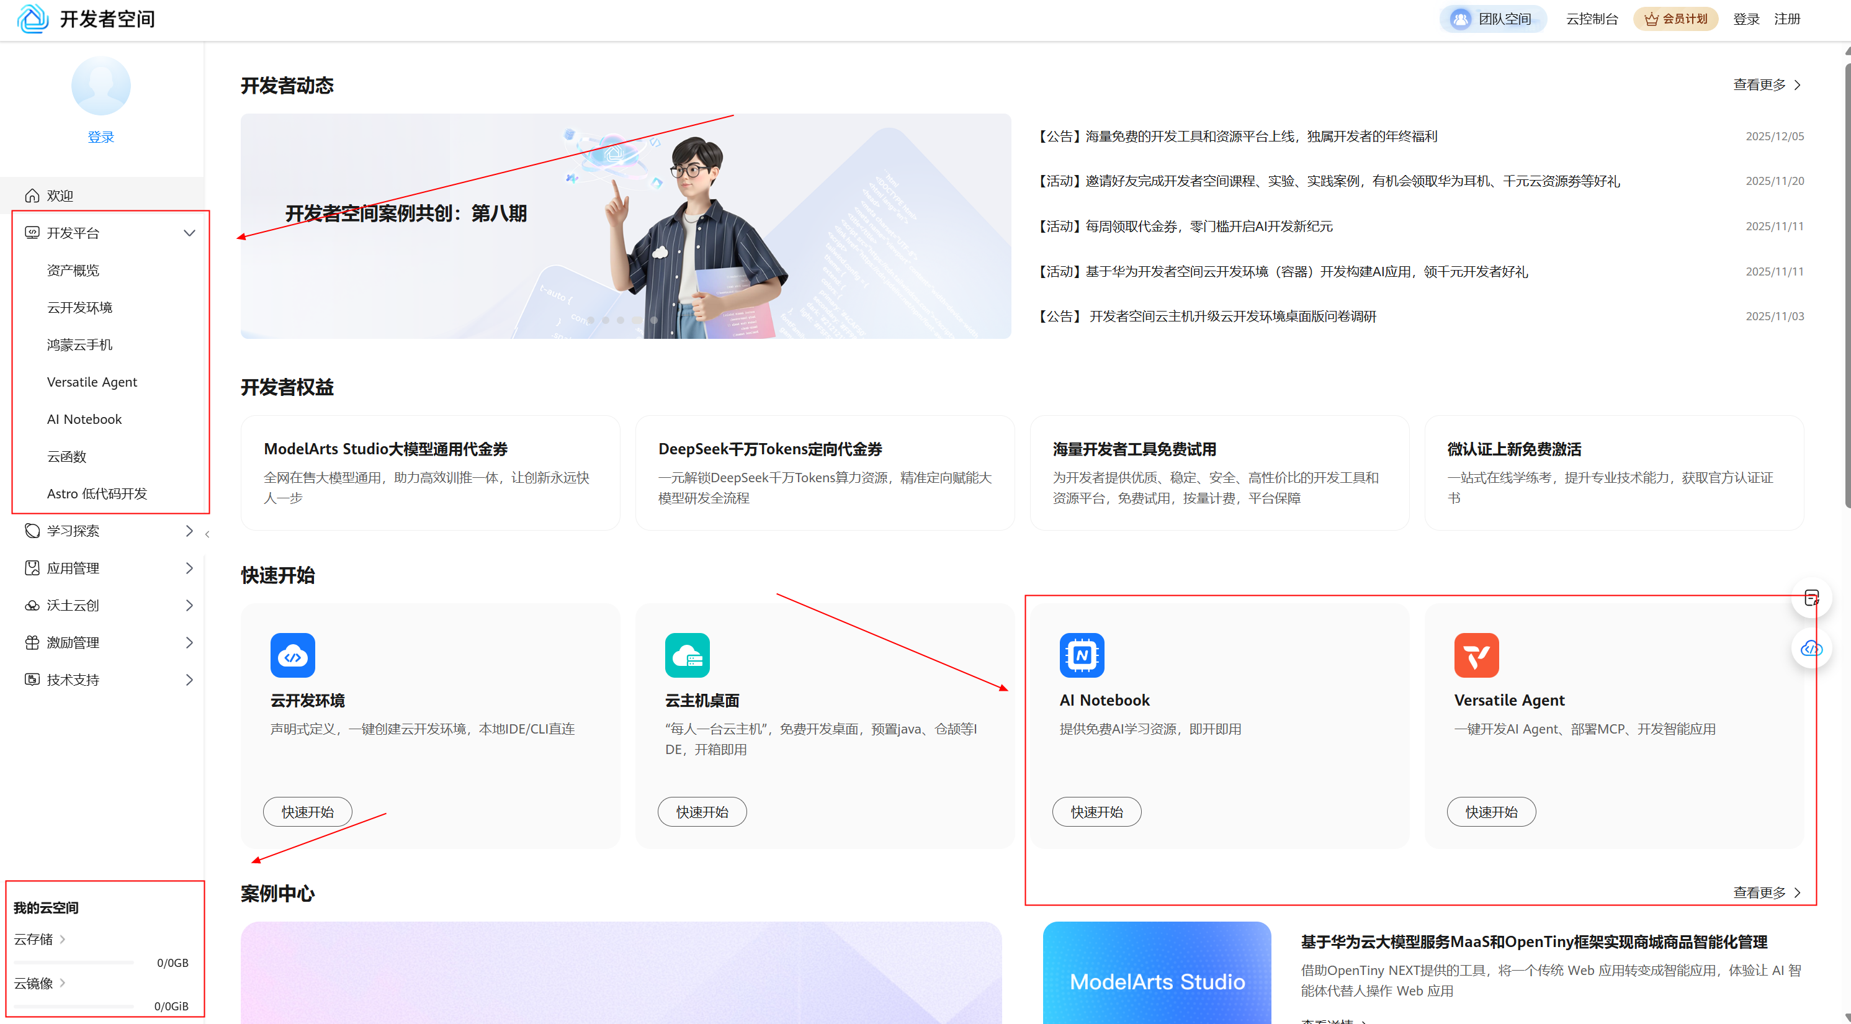1851x1024 pixels.
Task: Click the 云开发环境 blue code cloud icon
Action: pos(292,655)
